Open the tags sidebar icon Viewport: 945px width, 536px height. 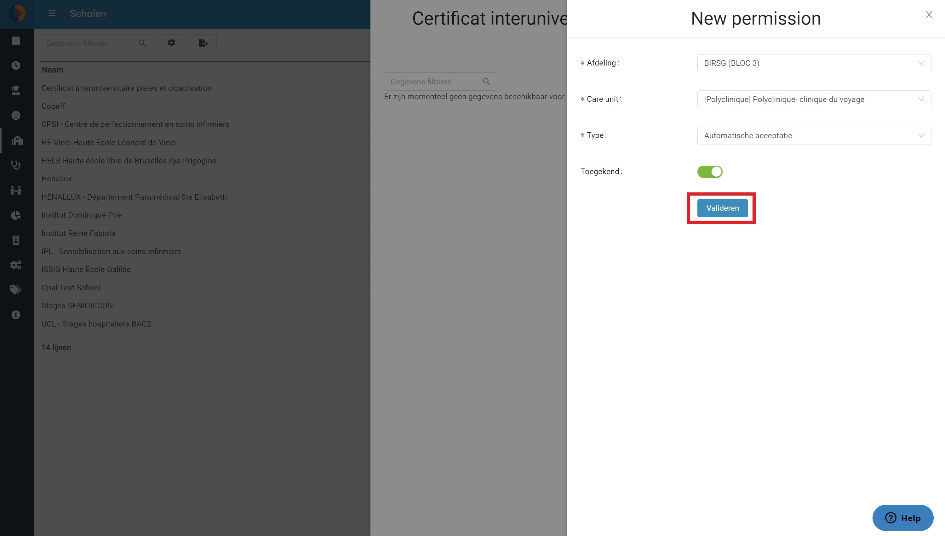(x=16, y=290)
